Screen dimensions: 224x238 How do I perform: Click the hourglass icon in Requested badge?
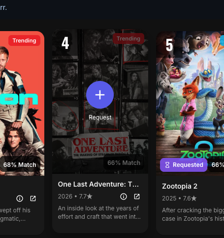167,165
